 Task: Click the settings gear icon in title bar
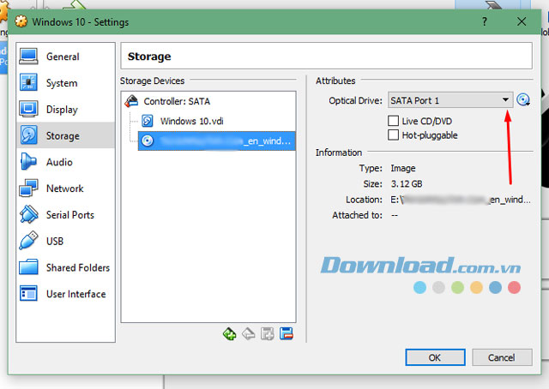[21, 21]
